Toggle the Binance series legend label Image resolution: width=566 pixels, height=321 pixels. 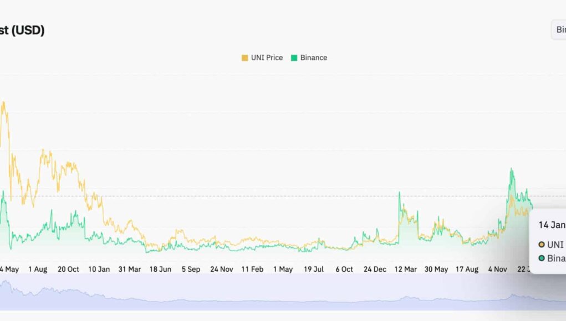click(314, 58)
